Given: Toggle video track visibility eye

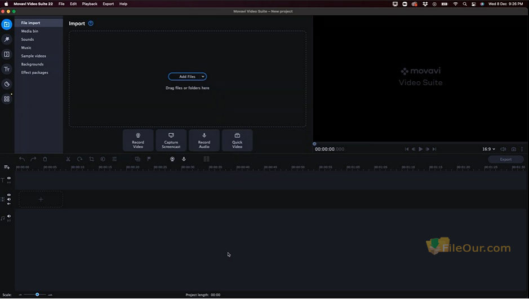Looking at the screenshot, I should pos(9,195).
